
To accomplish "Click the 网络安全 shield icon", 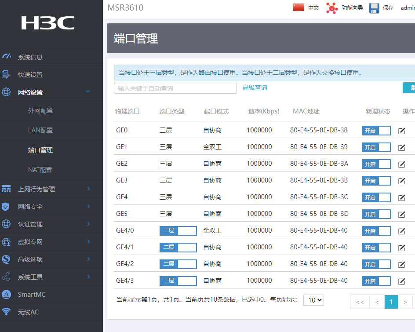I will [x=5, y=207].
